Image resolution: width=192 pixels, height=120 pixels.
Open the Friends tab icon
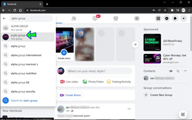74,18
